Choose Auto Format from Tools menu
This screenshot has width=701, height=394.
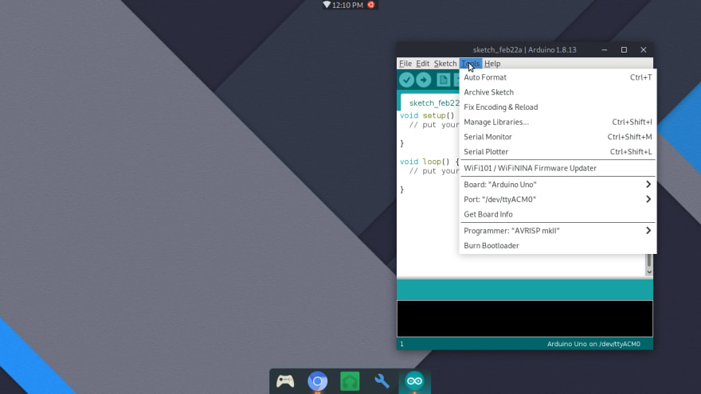point(558,77)
